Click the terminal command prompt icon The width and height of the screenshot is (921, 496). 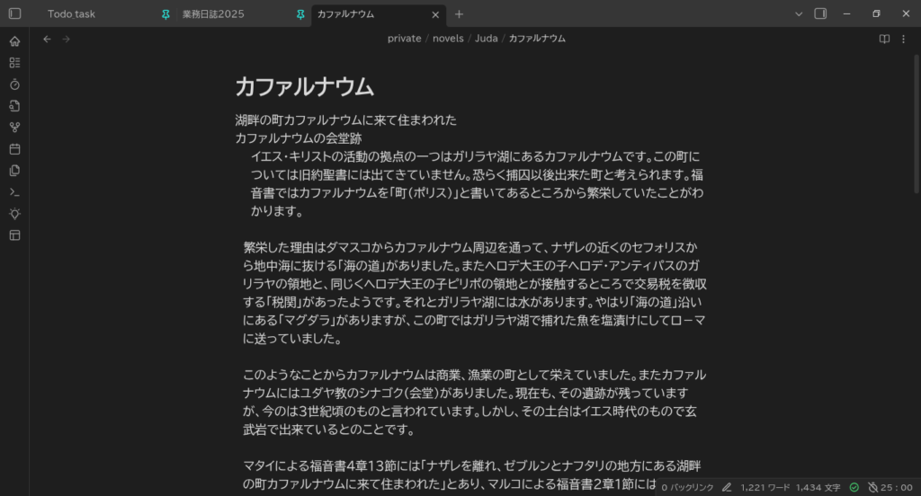(14, 192)
